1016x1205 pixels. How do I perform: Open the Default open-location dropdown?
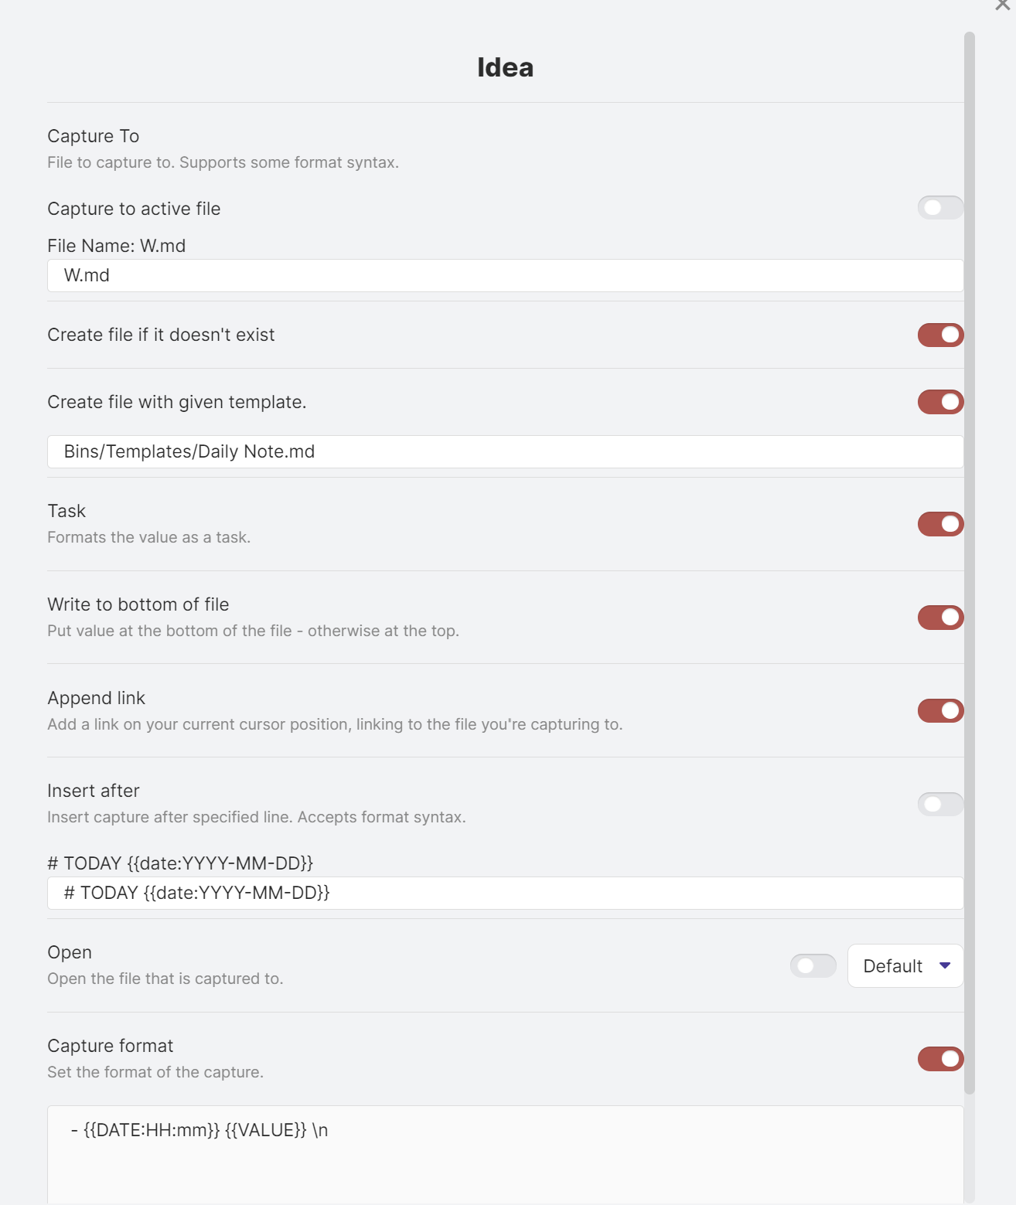coord(904,965)
